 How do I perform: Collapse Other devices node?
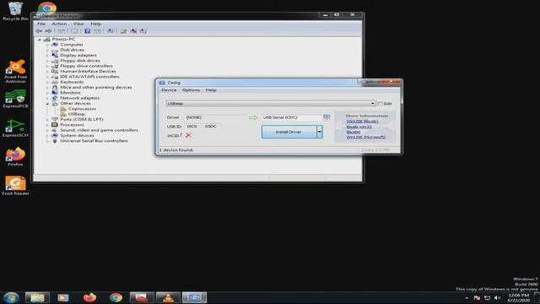(48, 103)
